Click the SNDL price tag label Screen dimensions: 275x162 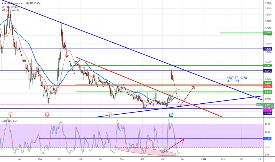pos(259,105)
